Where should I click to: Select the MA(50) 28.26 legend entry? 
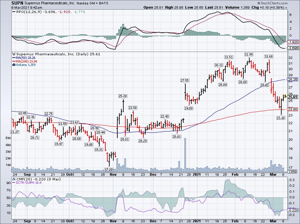point(26,58)
